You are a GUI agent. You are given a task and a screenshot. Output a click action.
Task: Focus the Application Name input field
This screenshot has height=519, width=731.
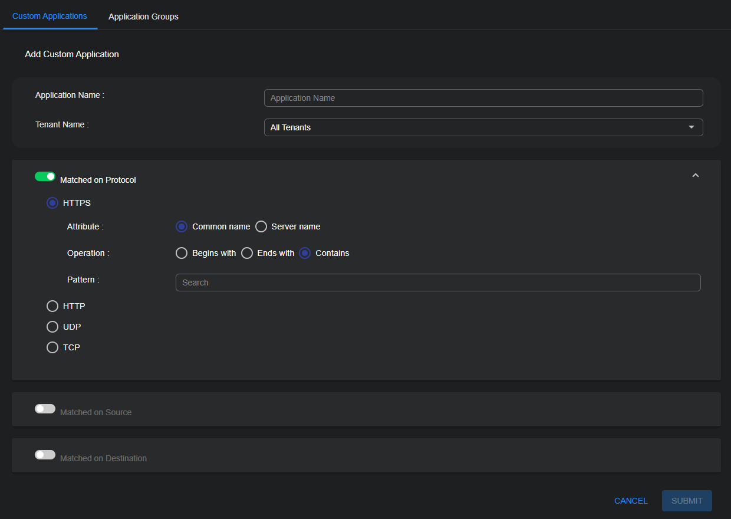483,98
